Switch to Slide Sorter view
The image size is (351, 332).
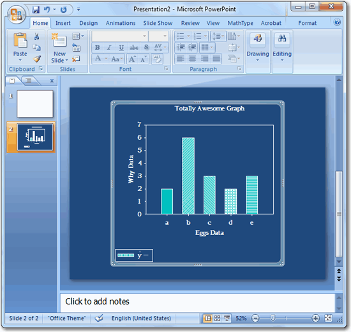point(217,318)
